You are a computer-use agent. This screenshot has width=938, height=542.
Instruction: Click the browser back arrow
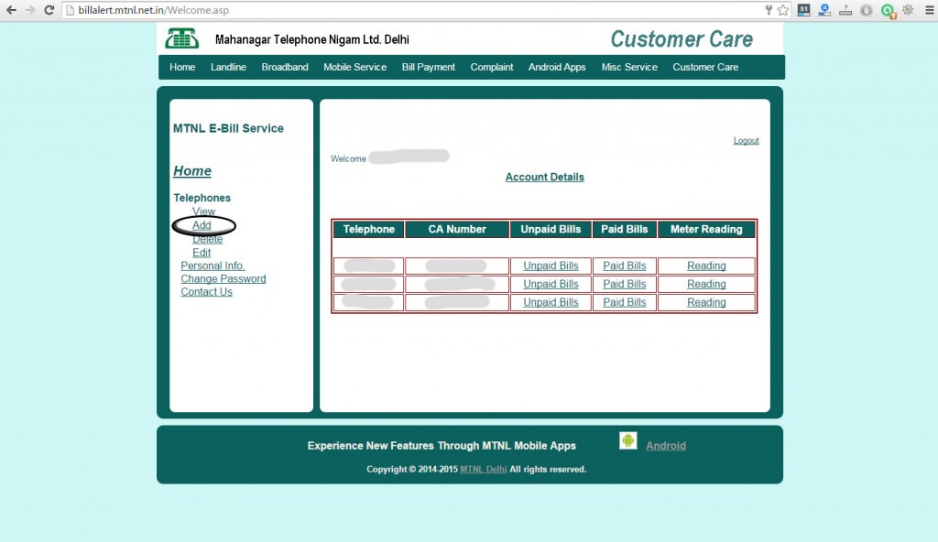(11, 10)
